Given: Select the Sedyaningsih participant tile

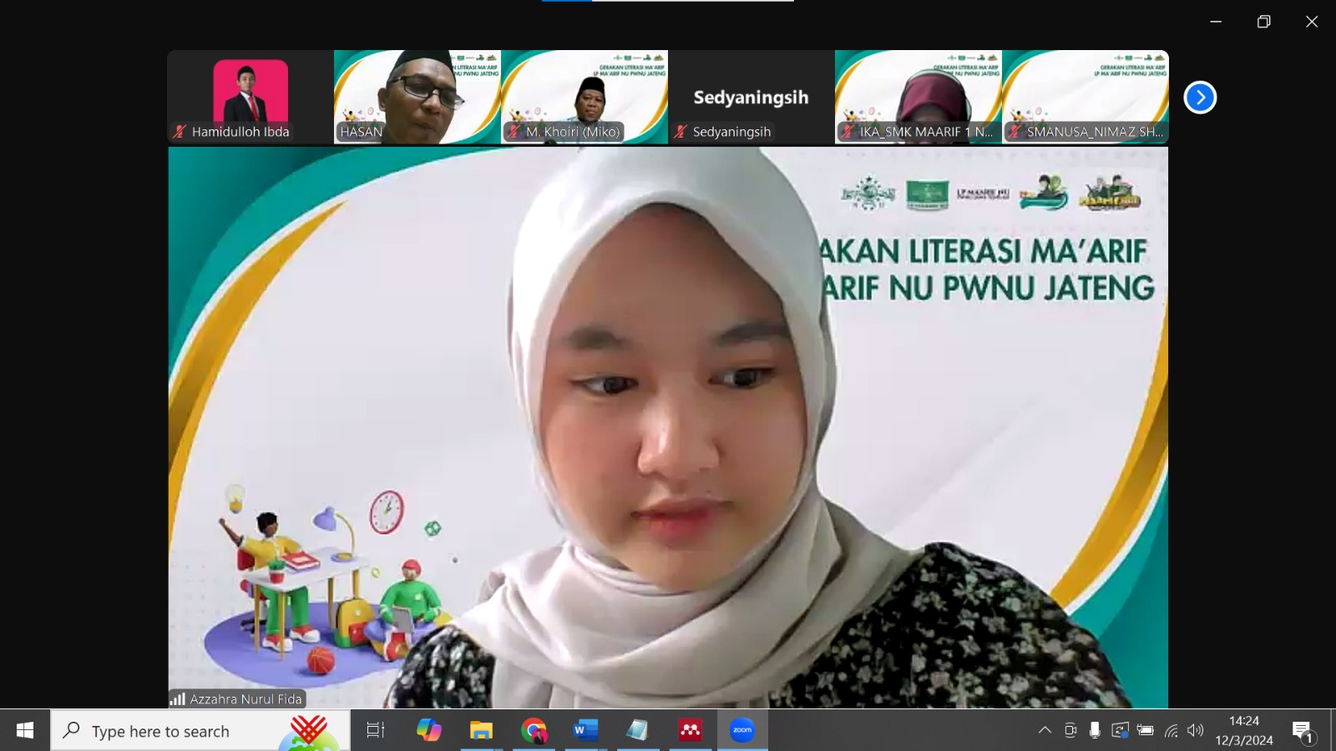Looking at the screenshot, I should coord(751,97).
